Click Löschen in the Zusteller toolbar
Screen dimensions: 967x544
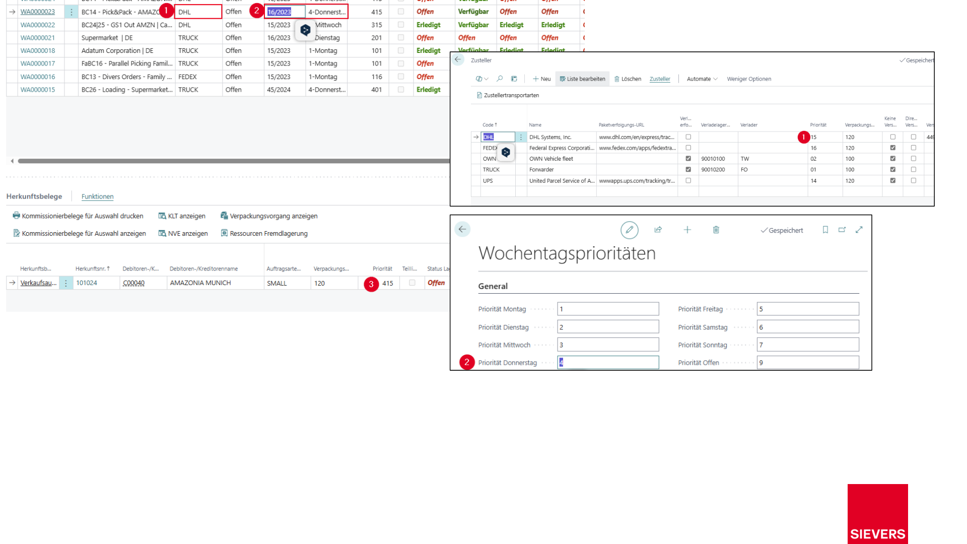point(628,79)
